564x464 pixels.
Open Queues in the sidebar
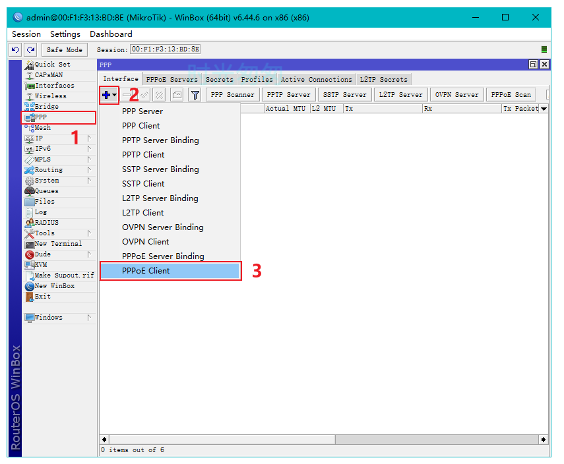59,191
